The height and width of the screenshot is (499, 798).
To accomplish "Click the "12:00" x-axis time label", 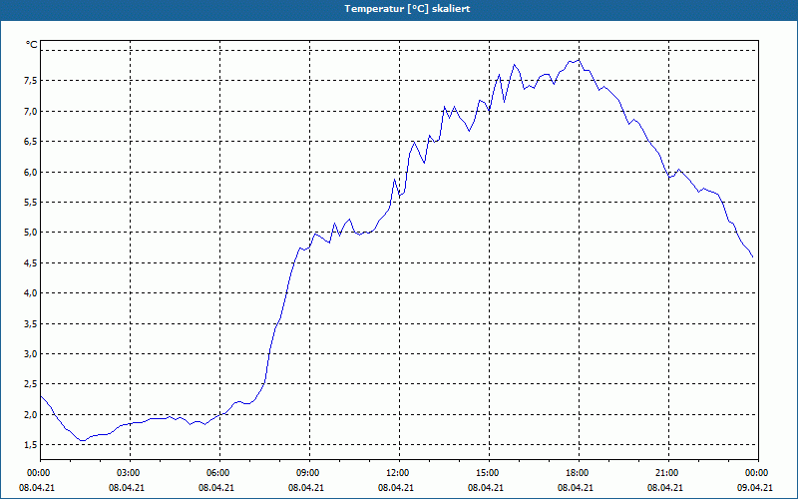I will click(x=399, y=473).
